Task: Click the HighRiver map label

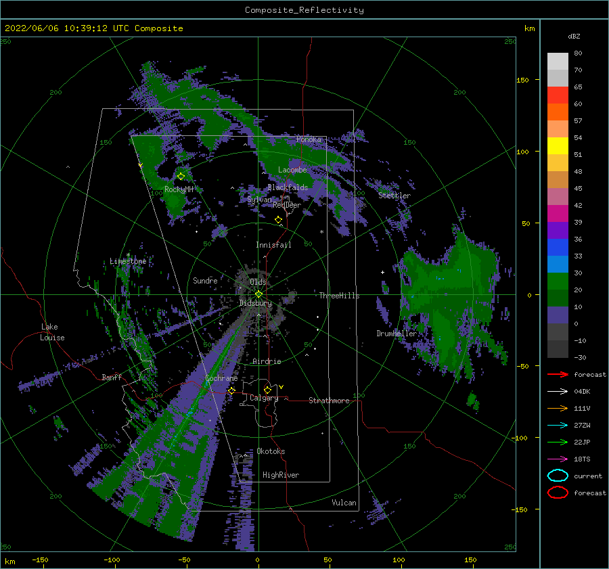Action: pos(281,475)
